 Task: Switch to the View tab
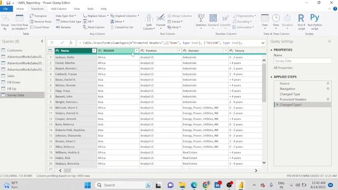tap(77, 9)
